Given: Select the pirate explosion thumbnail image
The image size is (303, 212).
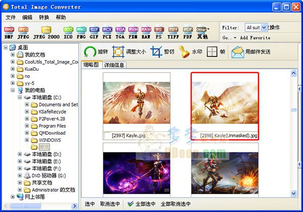Looking at the screenshot, I should pyautogui.click(x=225, y=173).
